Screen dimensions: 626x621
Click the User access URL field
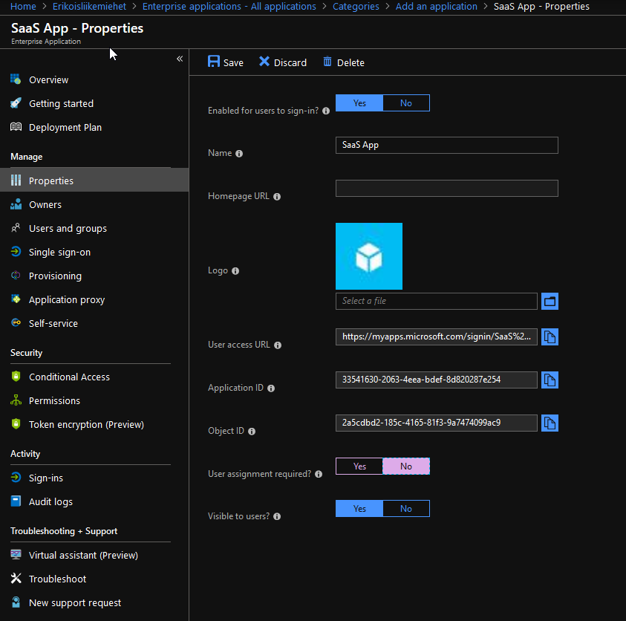point(437,336)
